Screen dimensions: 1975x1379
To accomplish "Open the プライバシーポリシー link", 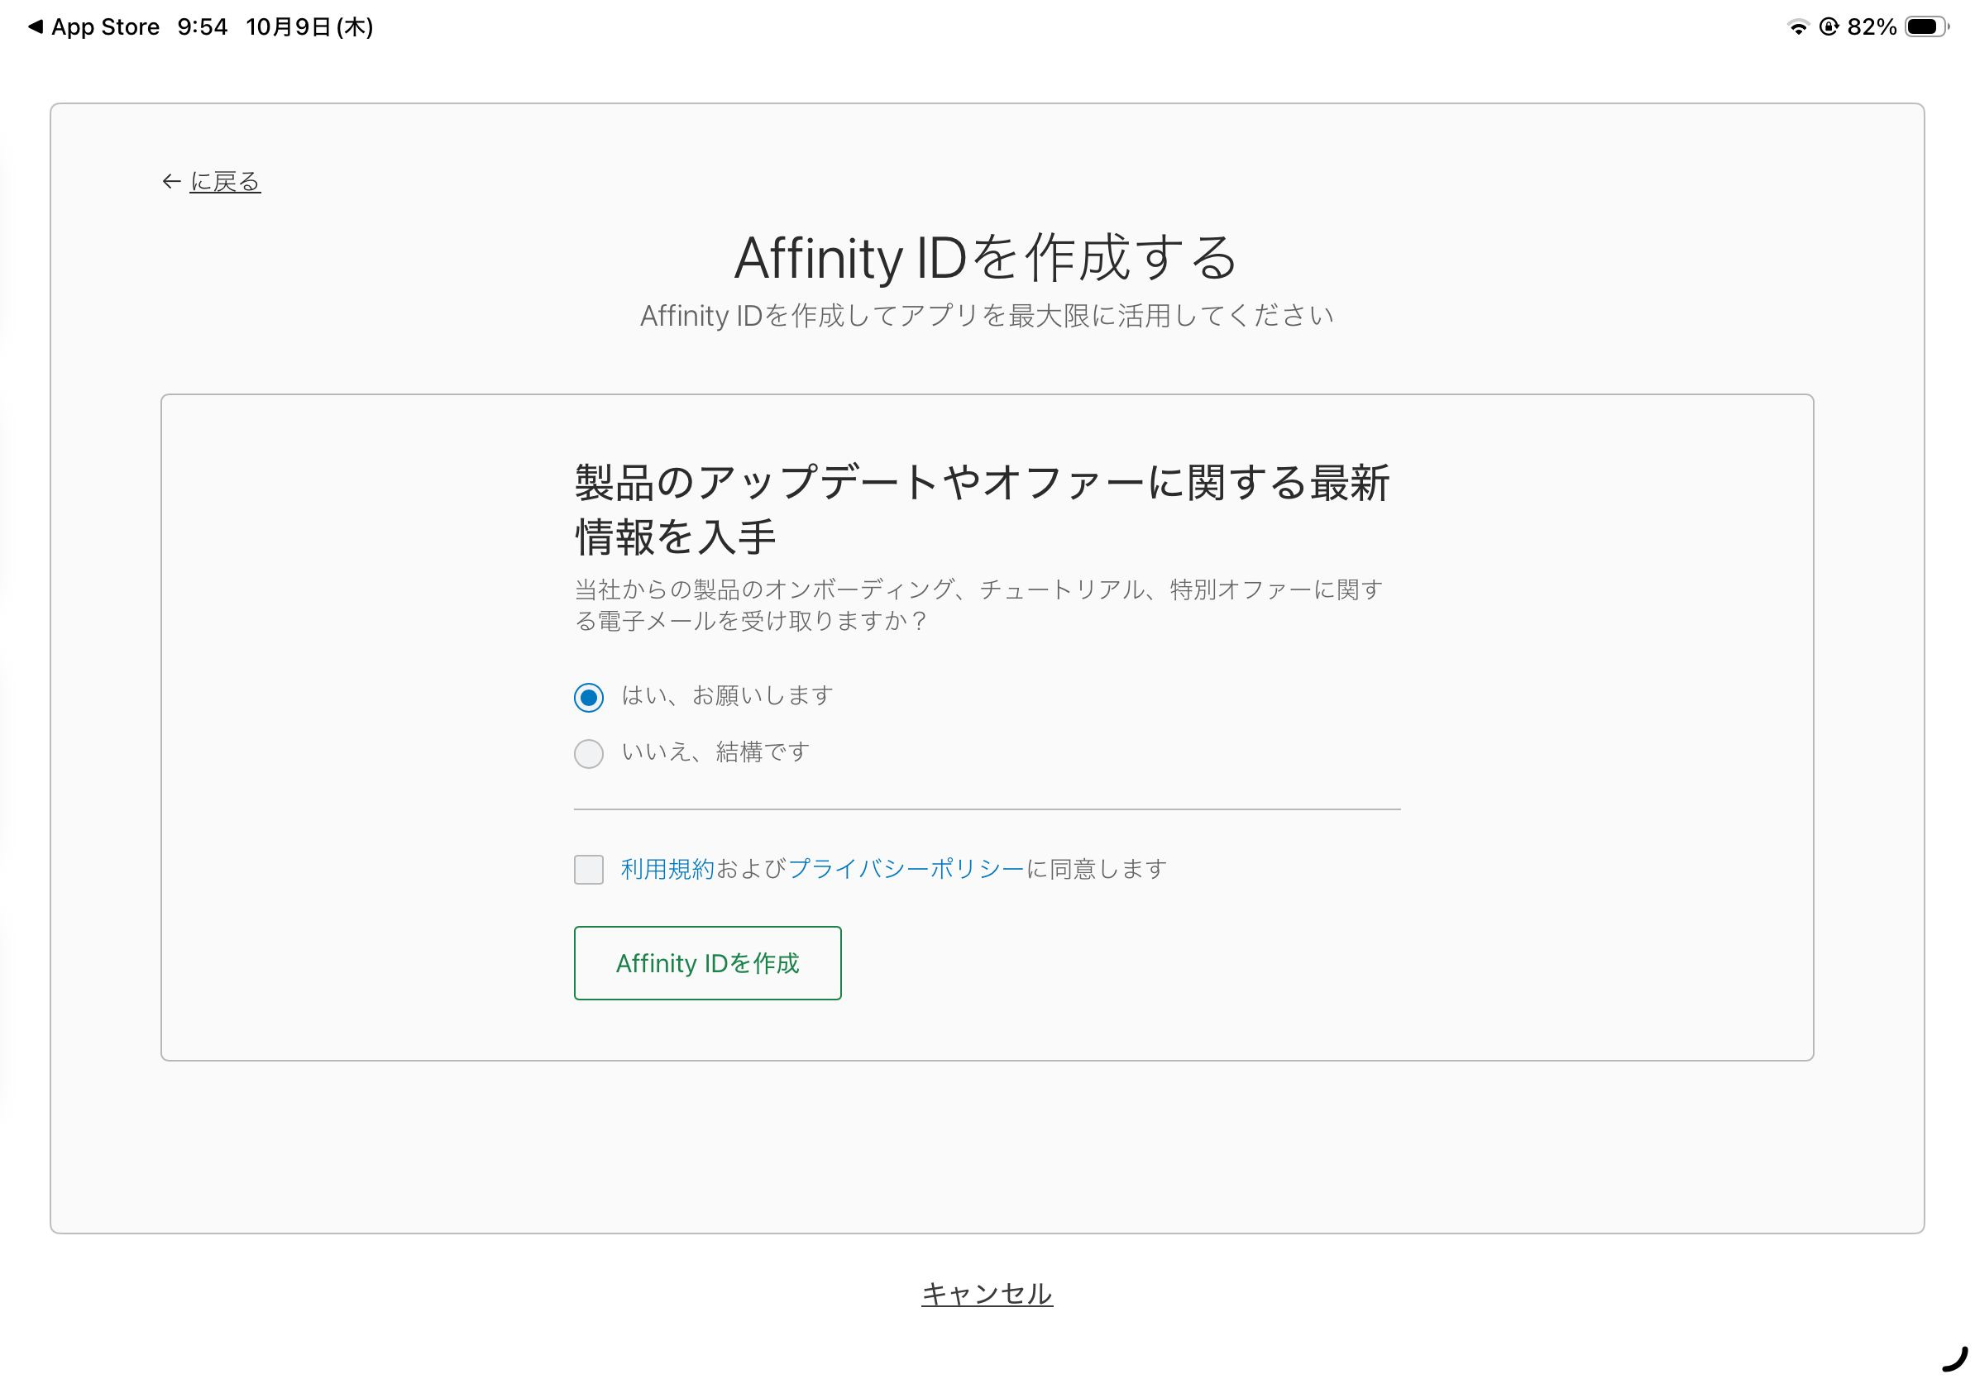I will tap(906, 869).
